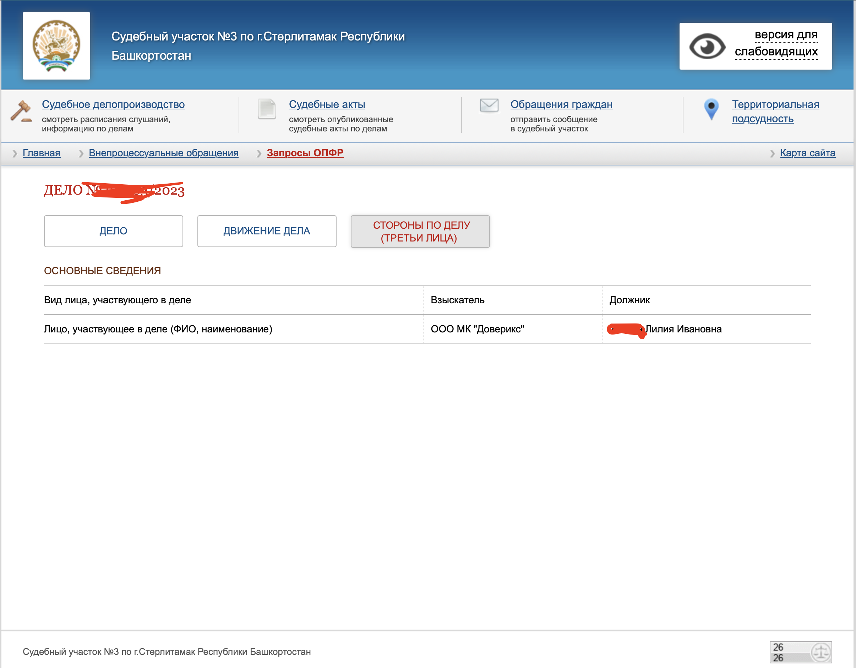Screen dimensions: 856x668
Task: Open Судебное делопроизводство link
Action: pos(113,104)
